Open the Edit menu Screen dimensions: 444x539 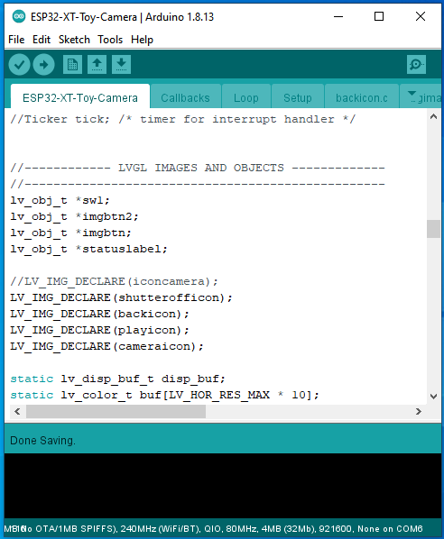pos(42,40)
